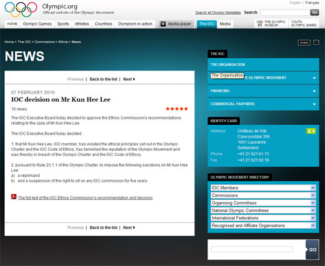Viewport: 325px width, 266px height.
Task: Click the sidebar lower search field
Action: tap(252, 249)
